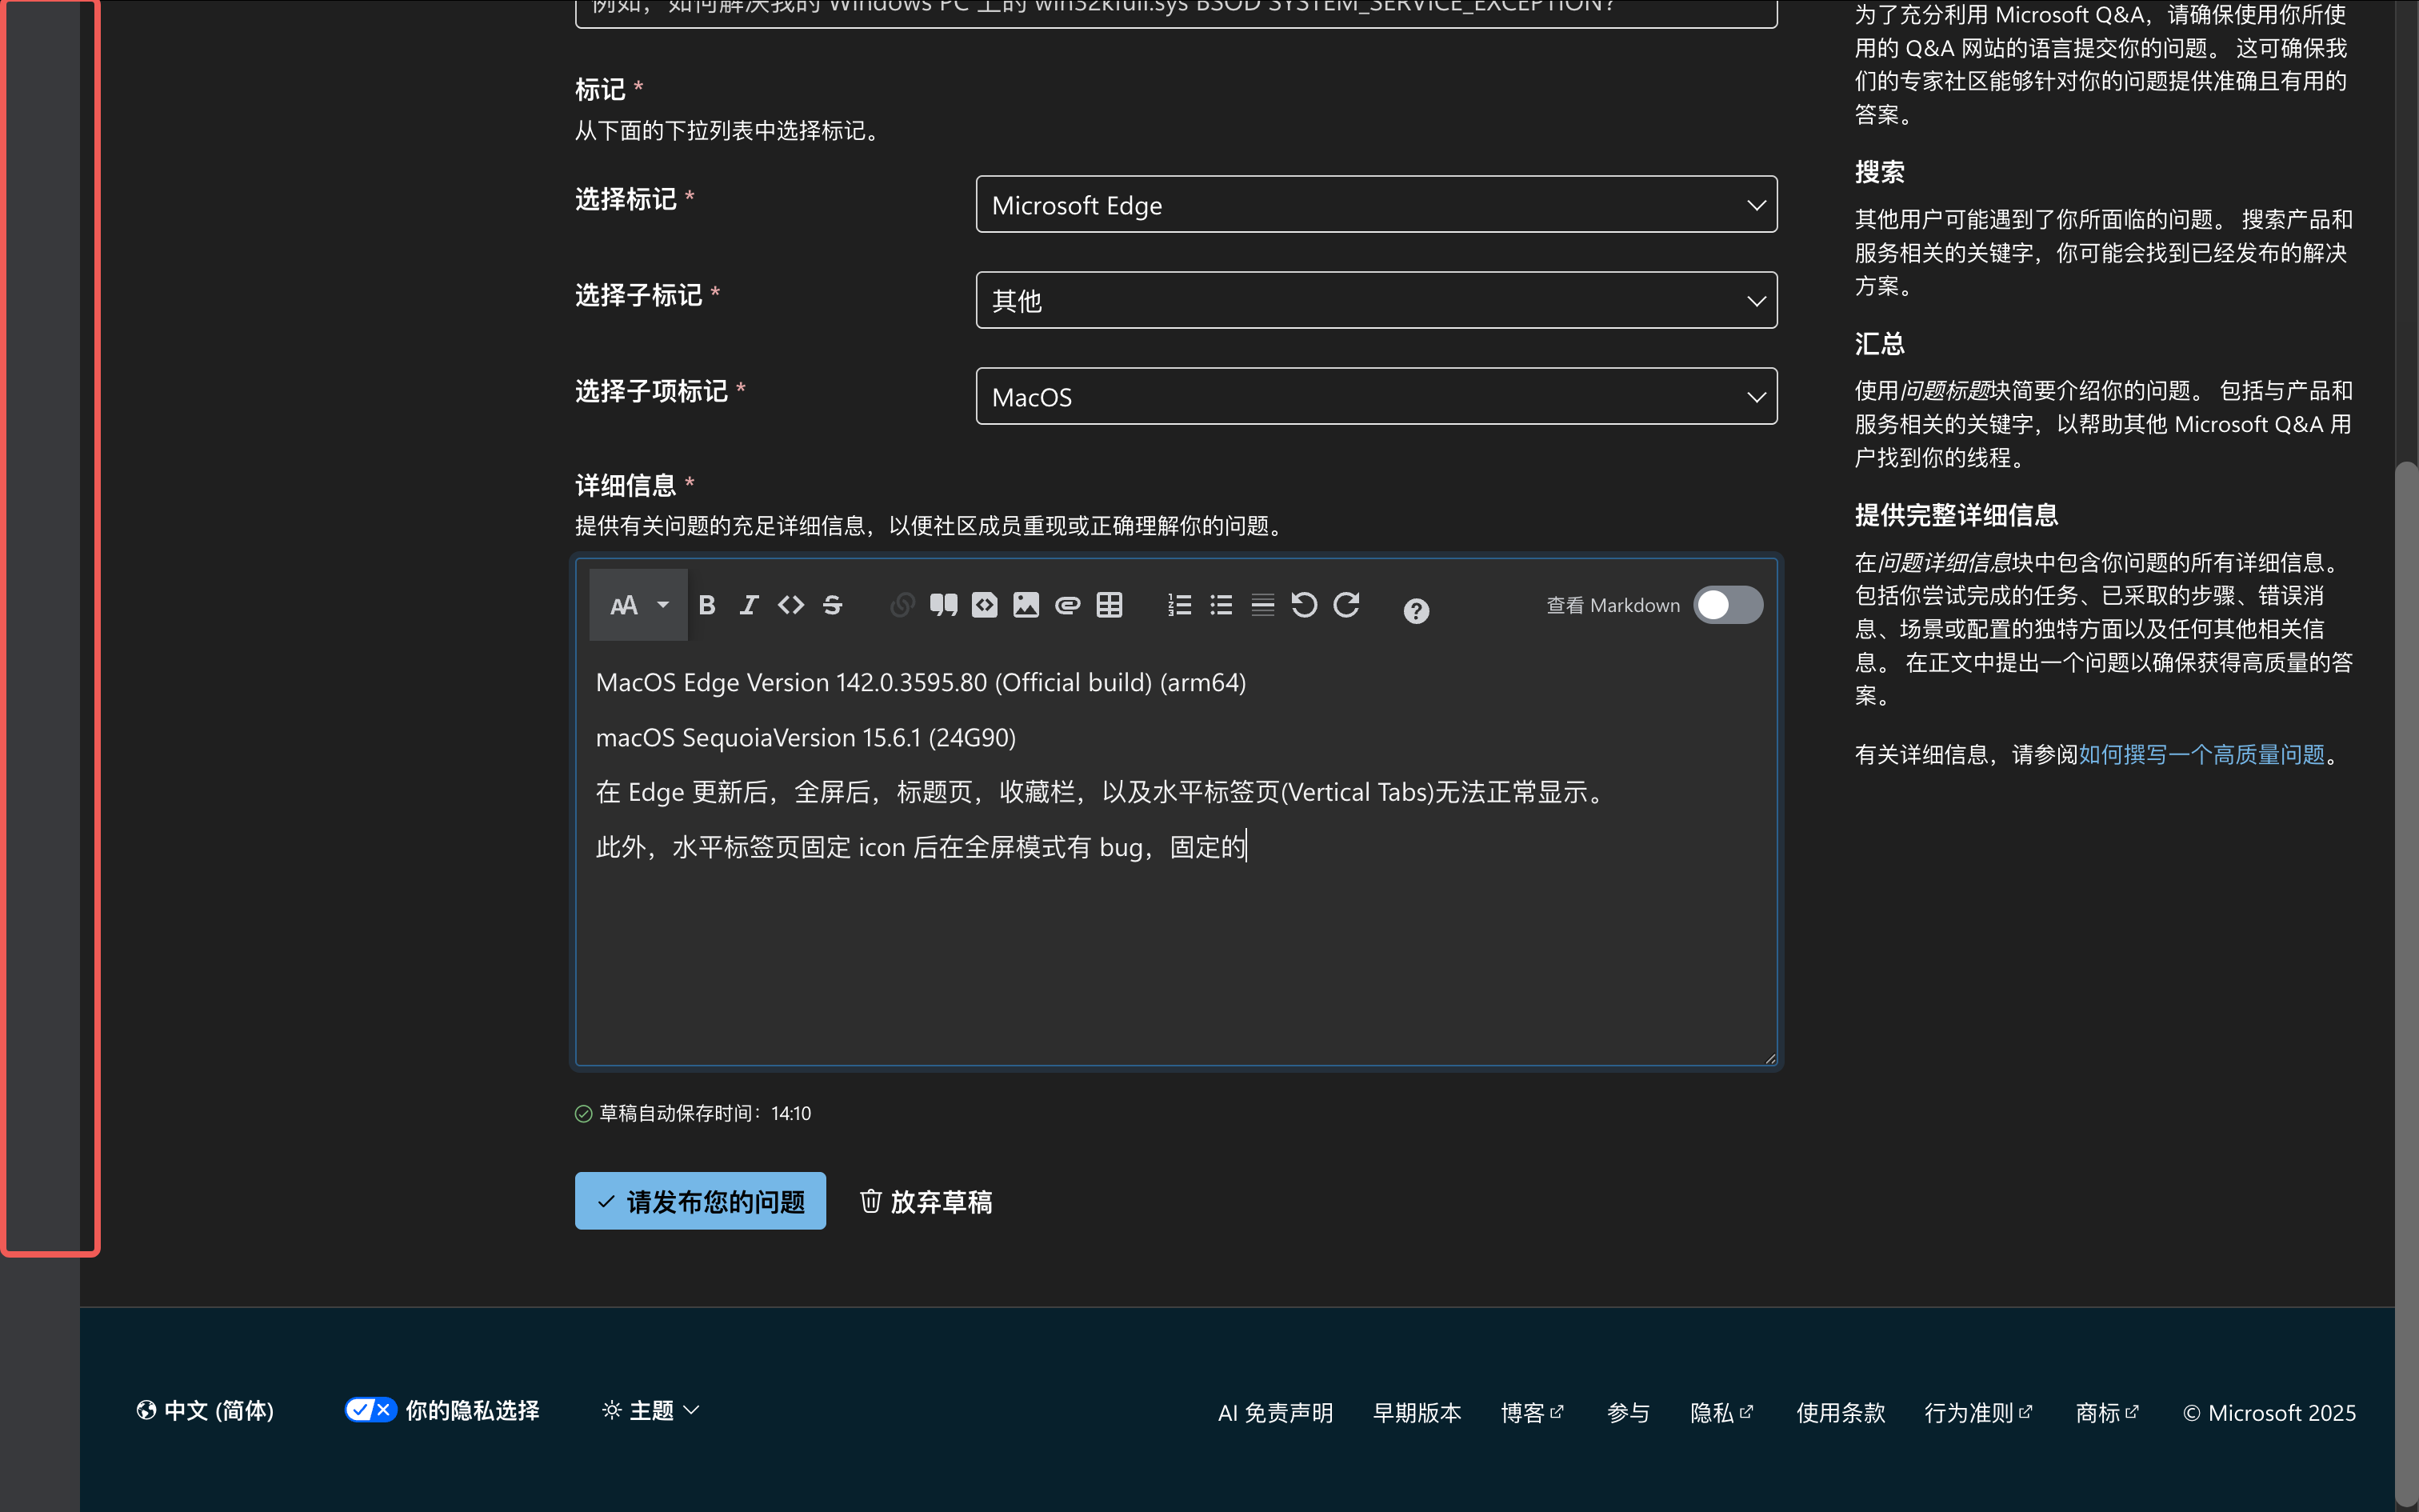The height and width of the screenshot is (1512, 2419).
Task: Toggle the 查看 Markdown switch
Action: 1729,605
